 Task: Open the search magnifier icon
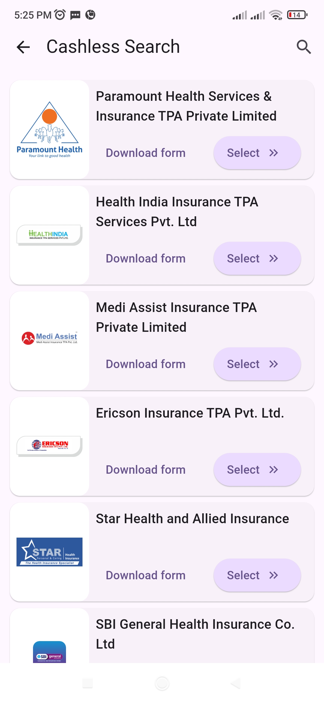point(304,47)
